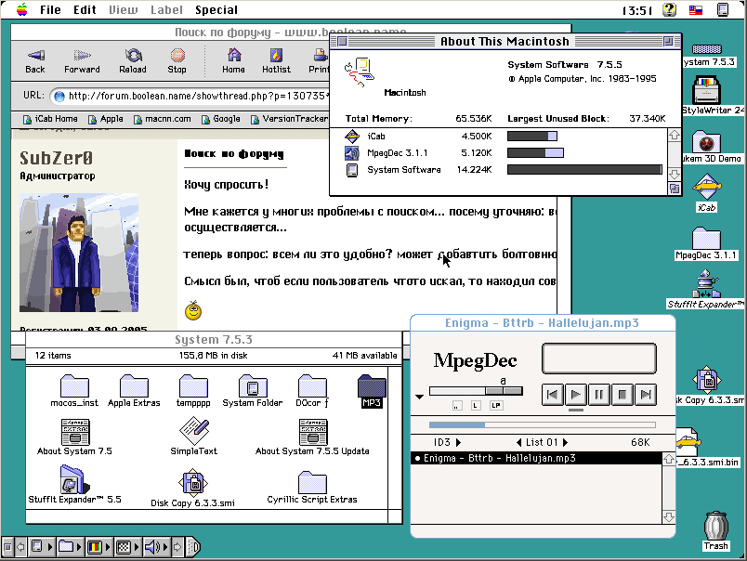The height and width of the screenshot is (561, 747).
Task: Click the Reload button in iCab toolbar
Action: 132,61
